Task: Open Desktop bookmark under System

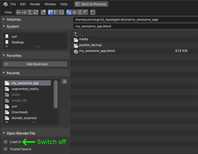Action: (35, 42)
